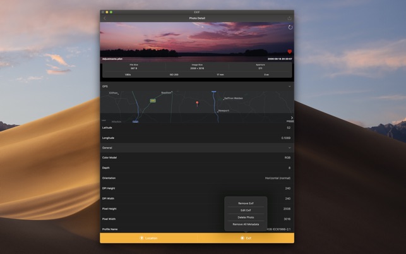The width and height of the screenshot is (406, 254).
Task: Click the GPS section header label
Action: (x=105, y=87)
